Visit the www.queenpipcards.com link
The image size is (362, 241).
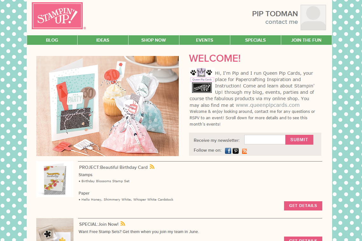click(268, 105)
